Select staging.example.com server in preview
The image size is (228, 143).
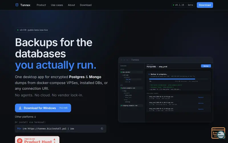pos(131,106)
